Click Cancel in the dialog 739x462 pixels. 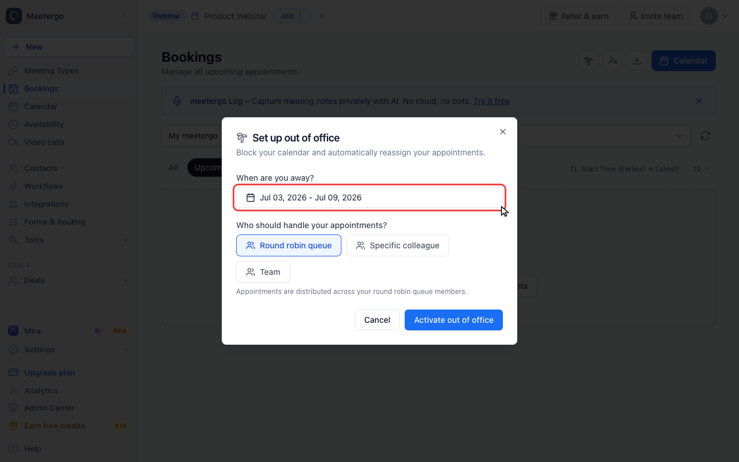pos(377,320)
